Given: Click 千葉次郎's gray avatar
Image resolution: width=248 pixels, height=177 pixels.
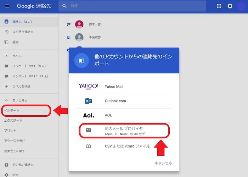Looking at the screenshot, I should pyautogui.click(x=79, y=37).
